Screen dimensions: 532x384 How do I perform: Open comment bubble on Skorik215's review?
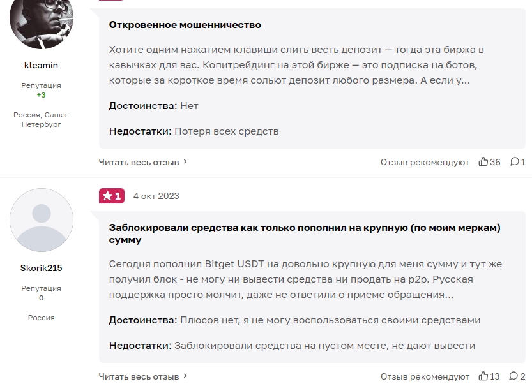pyautogui.click(x=514, y=376)
